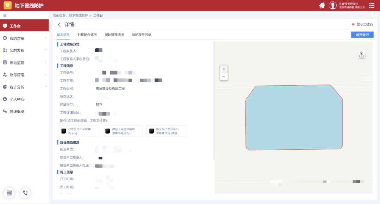Expand the 属地监管 sidebar menu

(x=24, y=63)
